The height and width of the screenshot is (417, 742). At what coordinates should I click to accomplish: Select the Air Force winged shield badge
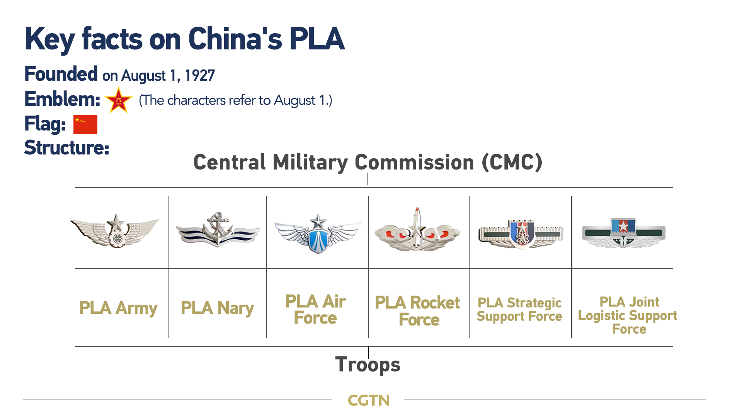tap(318, 234)
